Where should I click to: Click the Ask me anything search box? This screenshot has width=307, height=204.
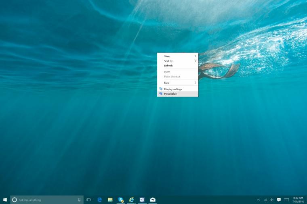point(47,200)
